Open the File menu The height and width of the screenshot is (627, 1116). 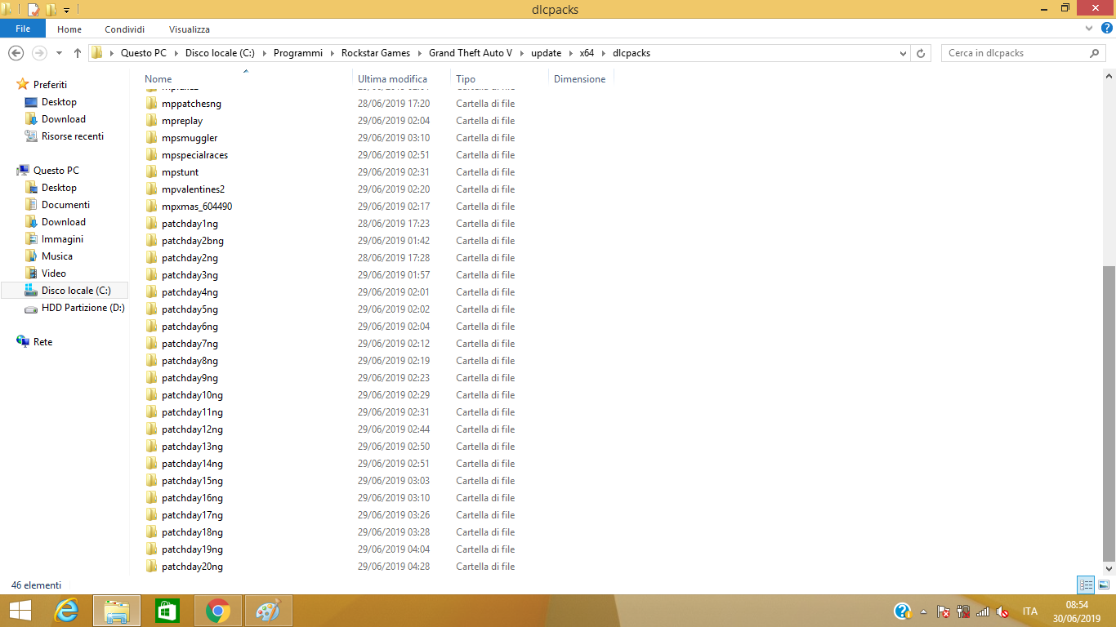(x=23, y=29)
